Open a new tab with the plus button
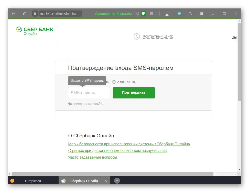The image size is (249, 192). [117, 181]
